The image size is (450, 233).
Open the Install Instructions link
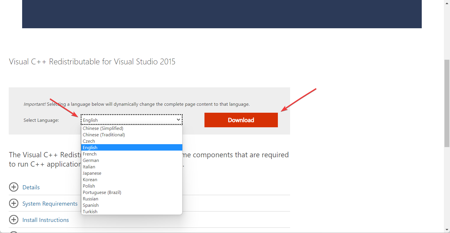tap(46, 220)
